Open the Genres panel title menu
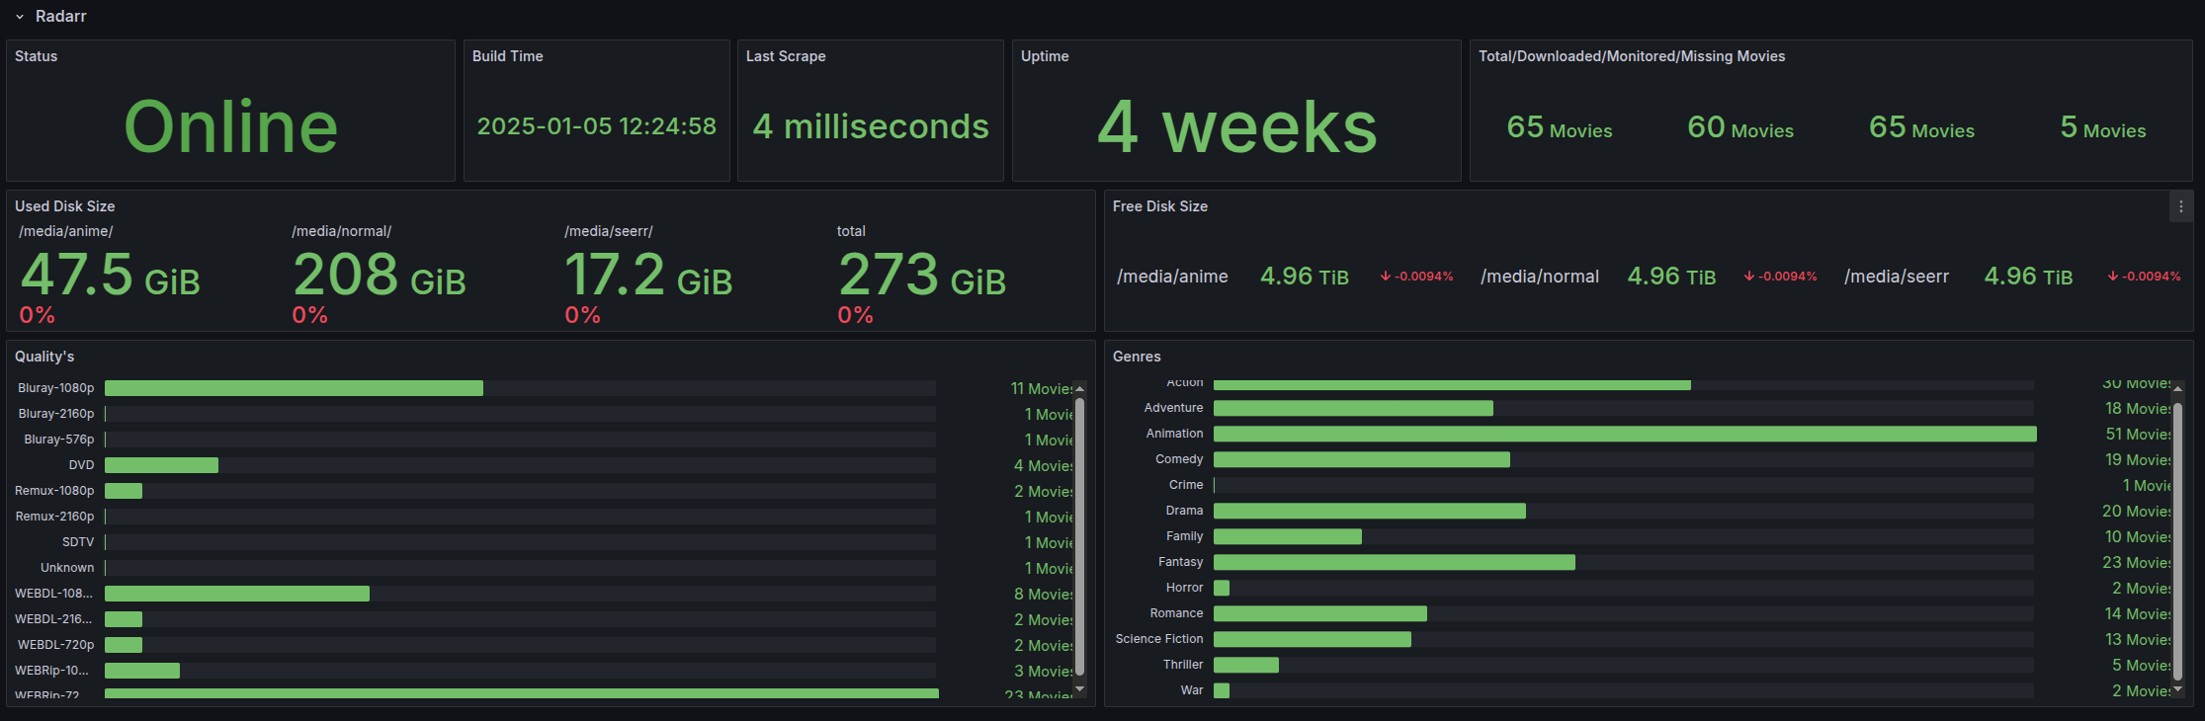 1137,357
